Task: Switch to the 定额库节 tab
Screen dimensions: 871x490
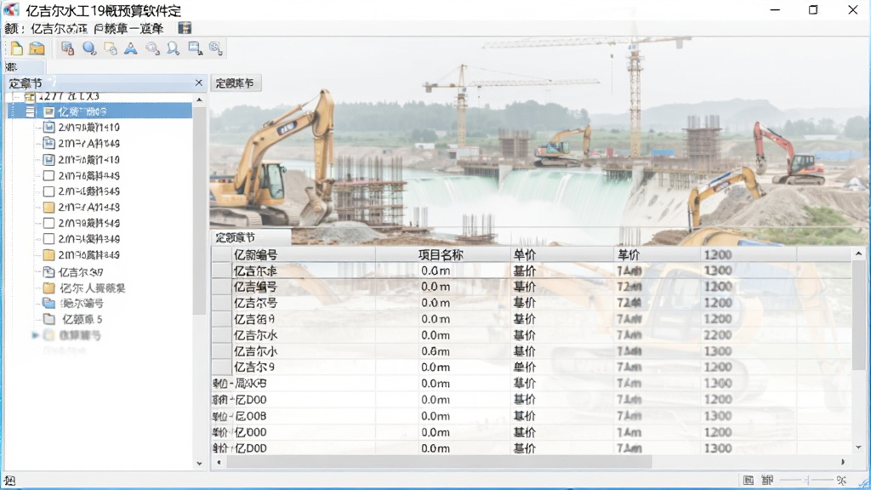Action: coord(235,83)
